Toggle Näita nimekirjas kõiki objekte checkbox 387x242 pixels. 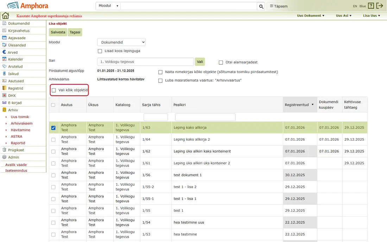coord(160,72)
